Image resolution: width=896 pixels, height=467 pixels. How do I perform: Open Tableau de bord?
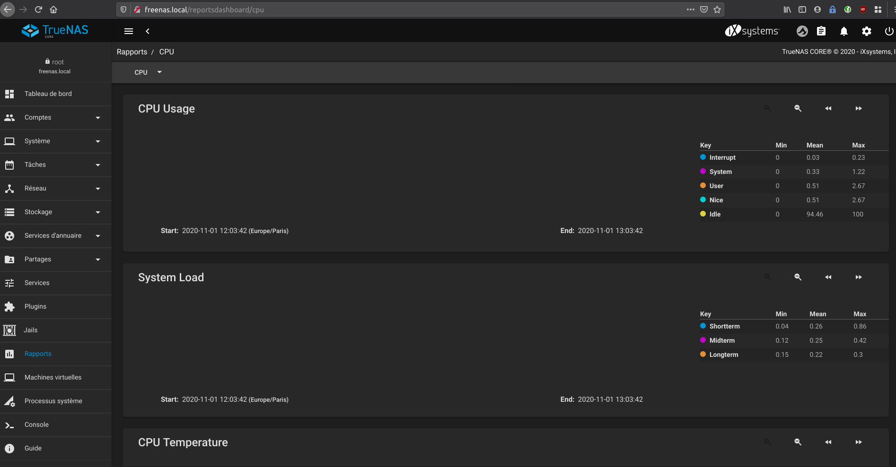coord(56,94)
